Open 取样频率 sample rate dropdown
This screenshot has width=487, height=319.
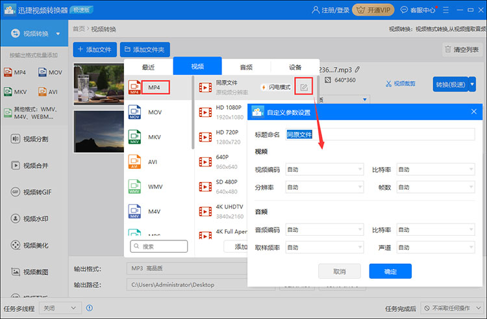click(325, 248)
